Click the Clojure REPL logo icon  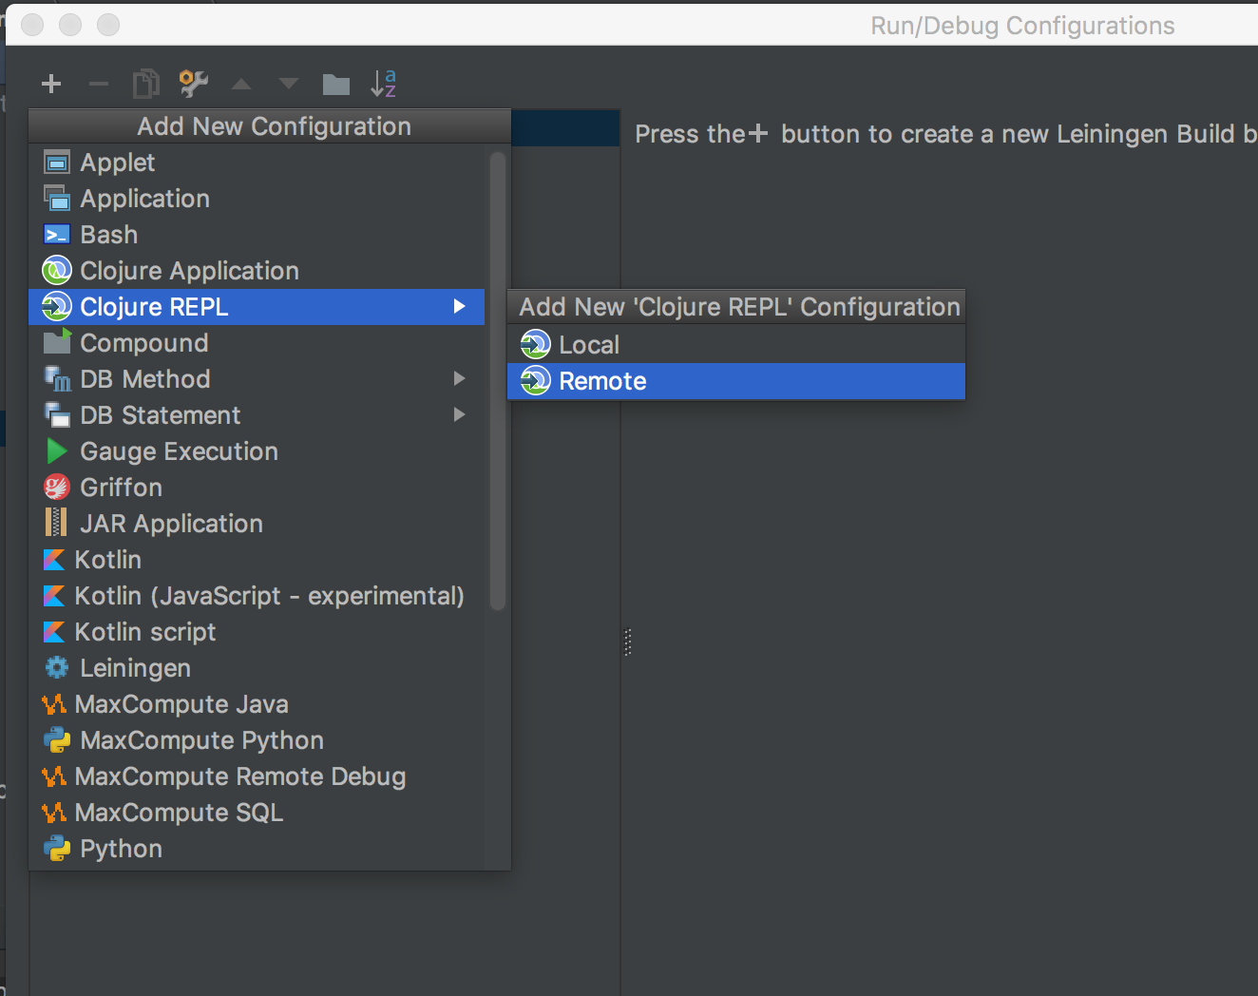[x=57, y=307]
